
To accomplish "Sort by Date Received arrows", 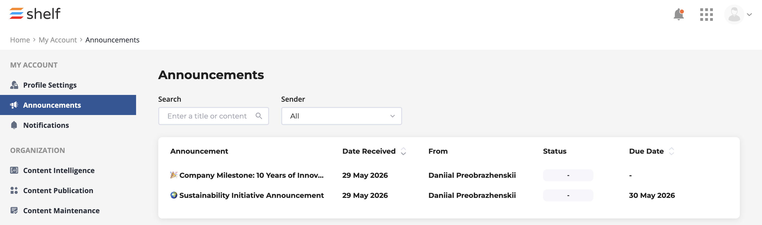I will [403, 151].
